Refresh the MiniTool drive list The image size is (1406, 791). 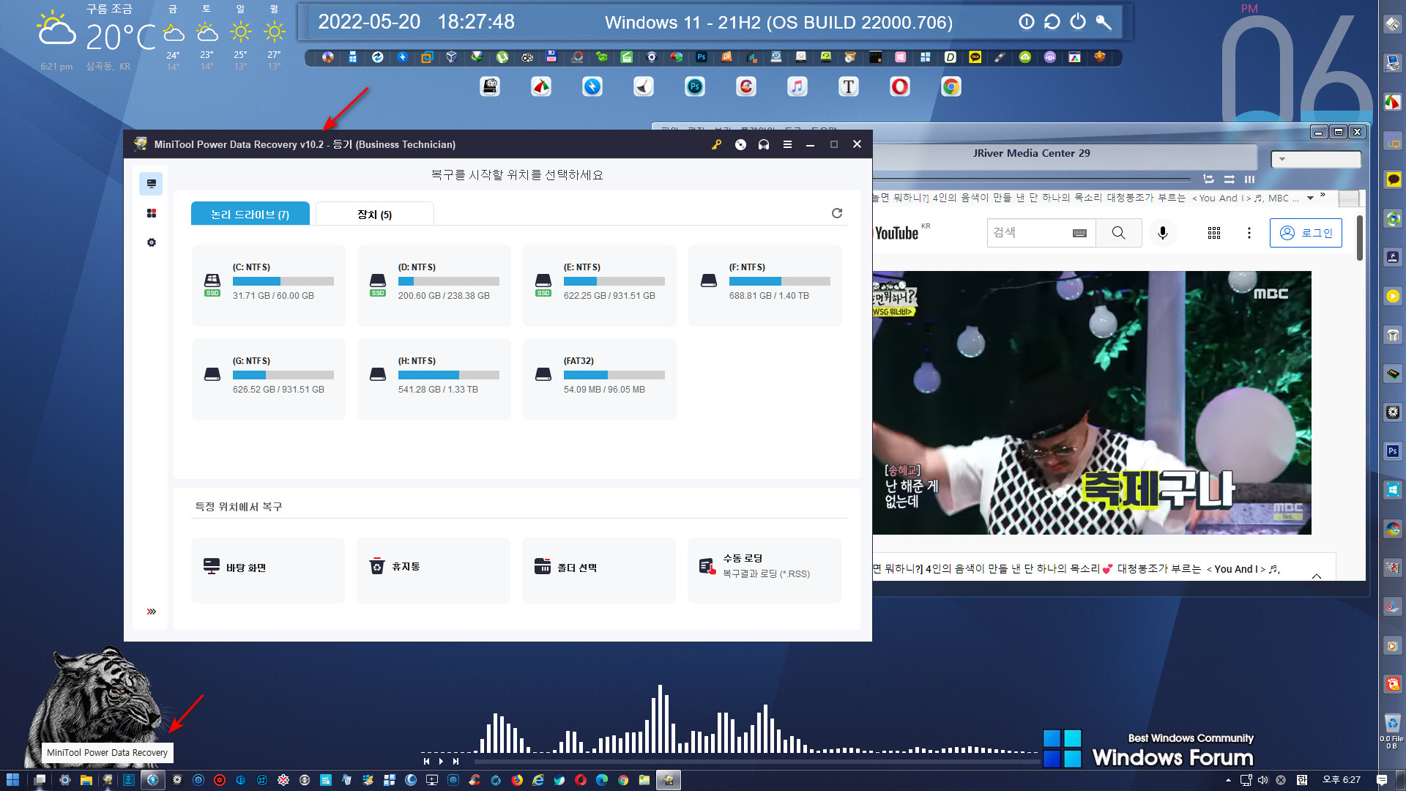[x=837, y=213]
